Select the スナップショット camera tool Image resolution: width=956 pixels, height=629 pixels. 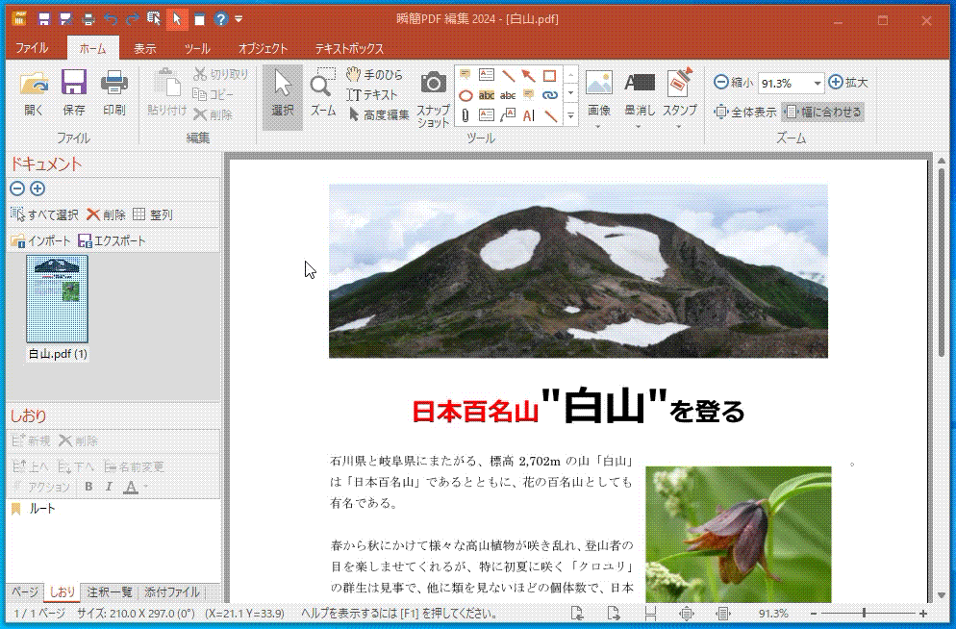[433, 97]
